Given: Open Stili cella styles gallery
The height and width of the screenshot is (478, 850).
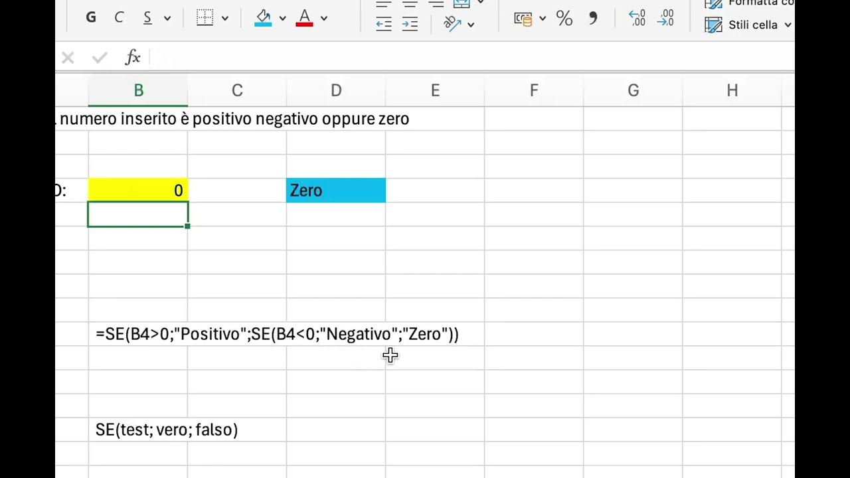Looking at the screenshot, I should [x=741, y=25].
